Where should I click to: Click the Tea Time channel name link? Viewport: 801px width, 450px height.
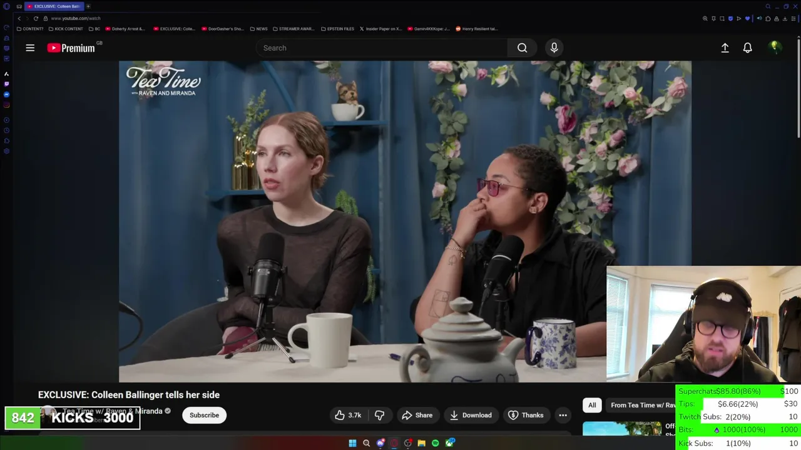(x=113, y=411)
